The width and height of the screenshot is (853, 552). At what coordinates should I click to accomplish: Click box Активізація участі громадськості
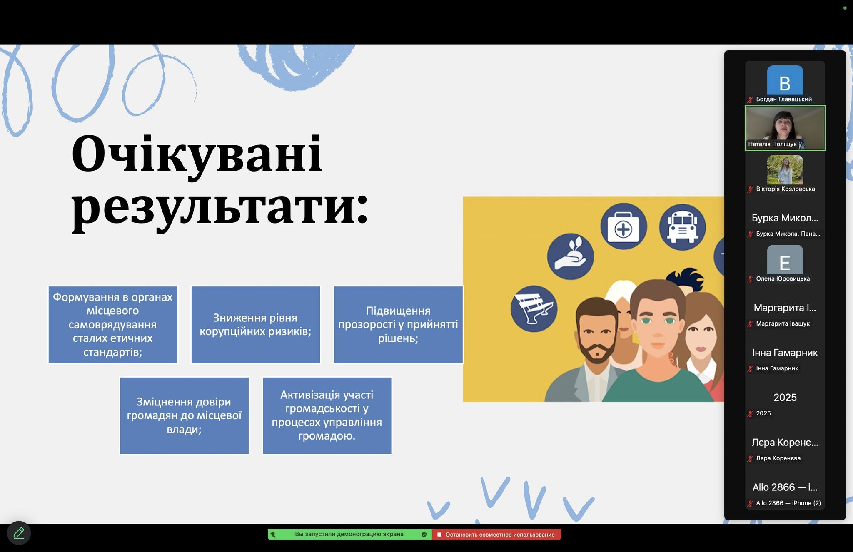(x=327, y=415)
